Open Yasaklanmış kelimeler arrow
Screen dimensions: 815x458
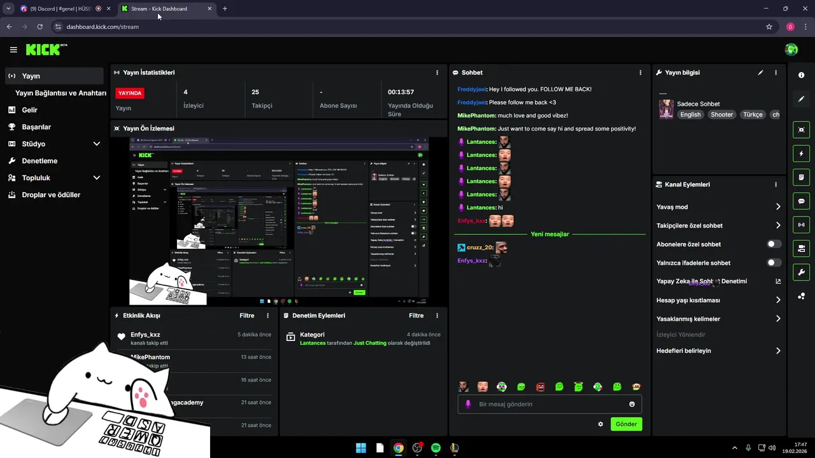click(778, 319)
